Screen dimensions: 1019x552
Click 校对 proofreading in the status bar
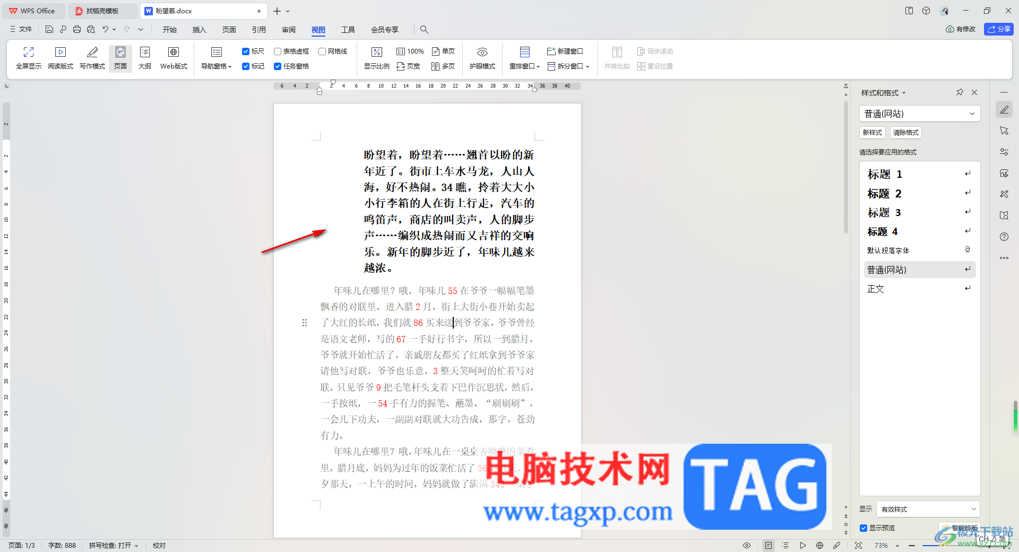click(x=159, y=546)
